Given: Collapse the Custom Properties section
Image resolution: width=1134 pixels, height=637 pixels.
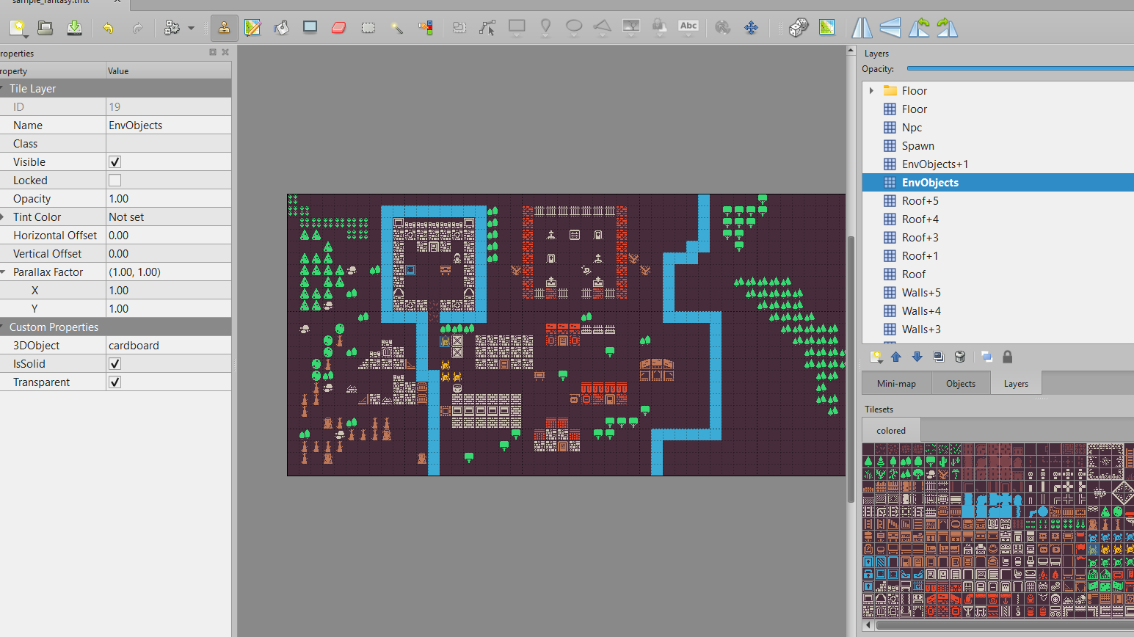Looking at the screenshot, I should 3,327.
